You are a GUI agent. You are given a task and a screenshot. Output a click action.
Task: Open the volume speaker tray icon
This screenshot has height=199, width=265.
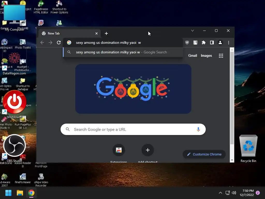coord(234,193)
